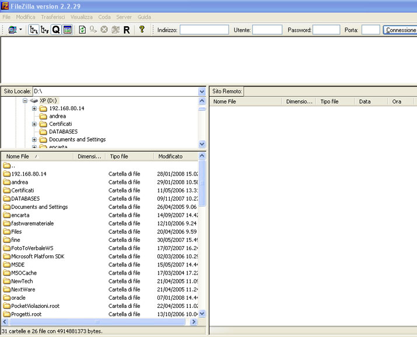Expand the Certificati tree folder

point(34,124)
